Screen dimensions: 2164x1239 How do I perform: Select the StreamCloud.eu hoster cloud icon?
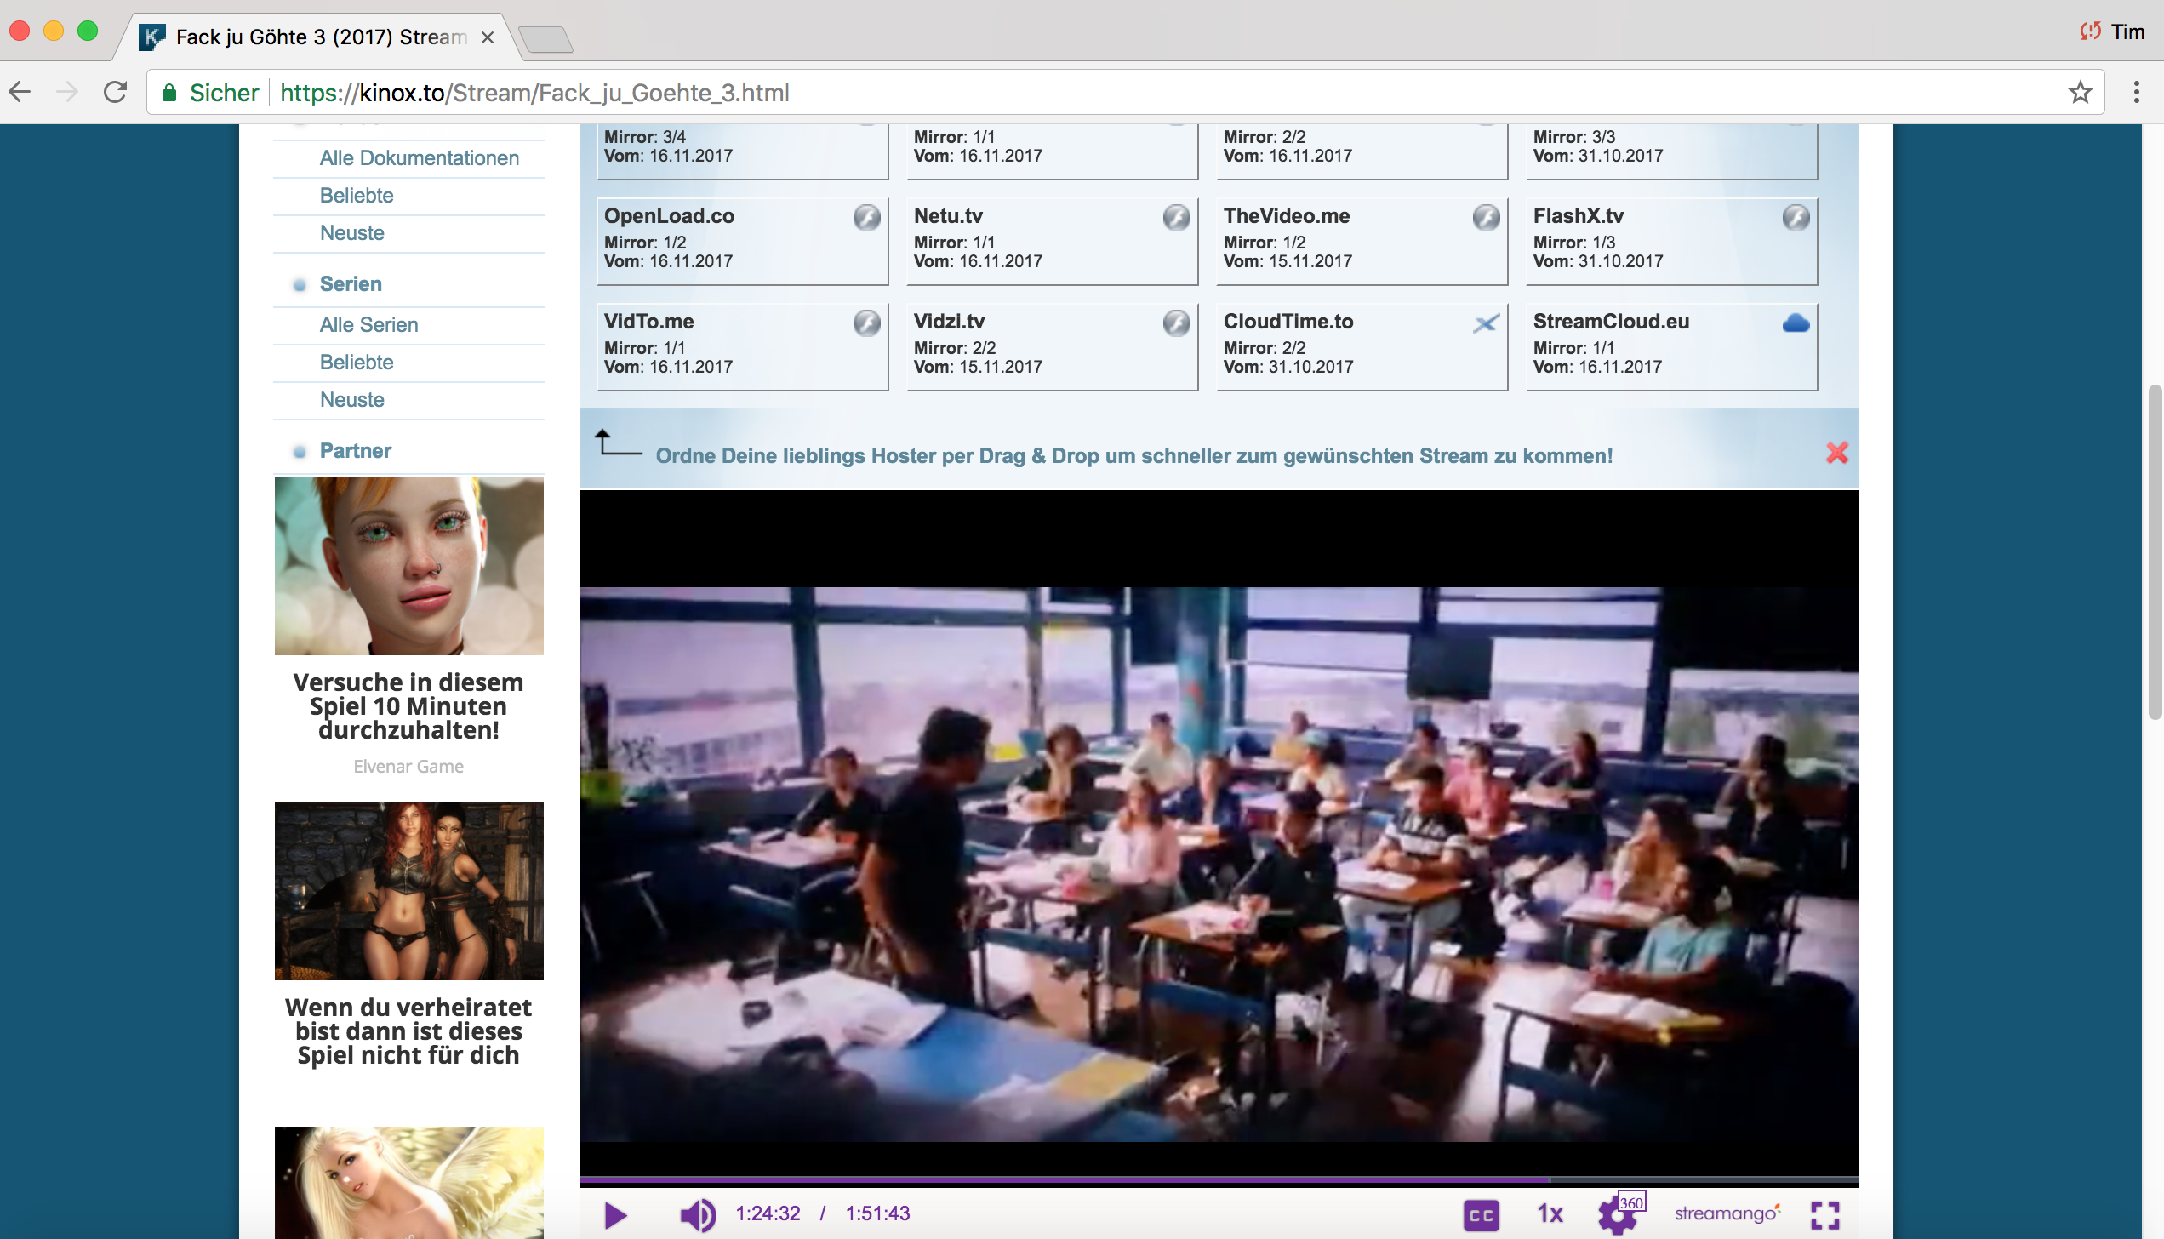coord(1796,323)
